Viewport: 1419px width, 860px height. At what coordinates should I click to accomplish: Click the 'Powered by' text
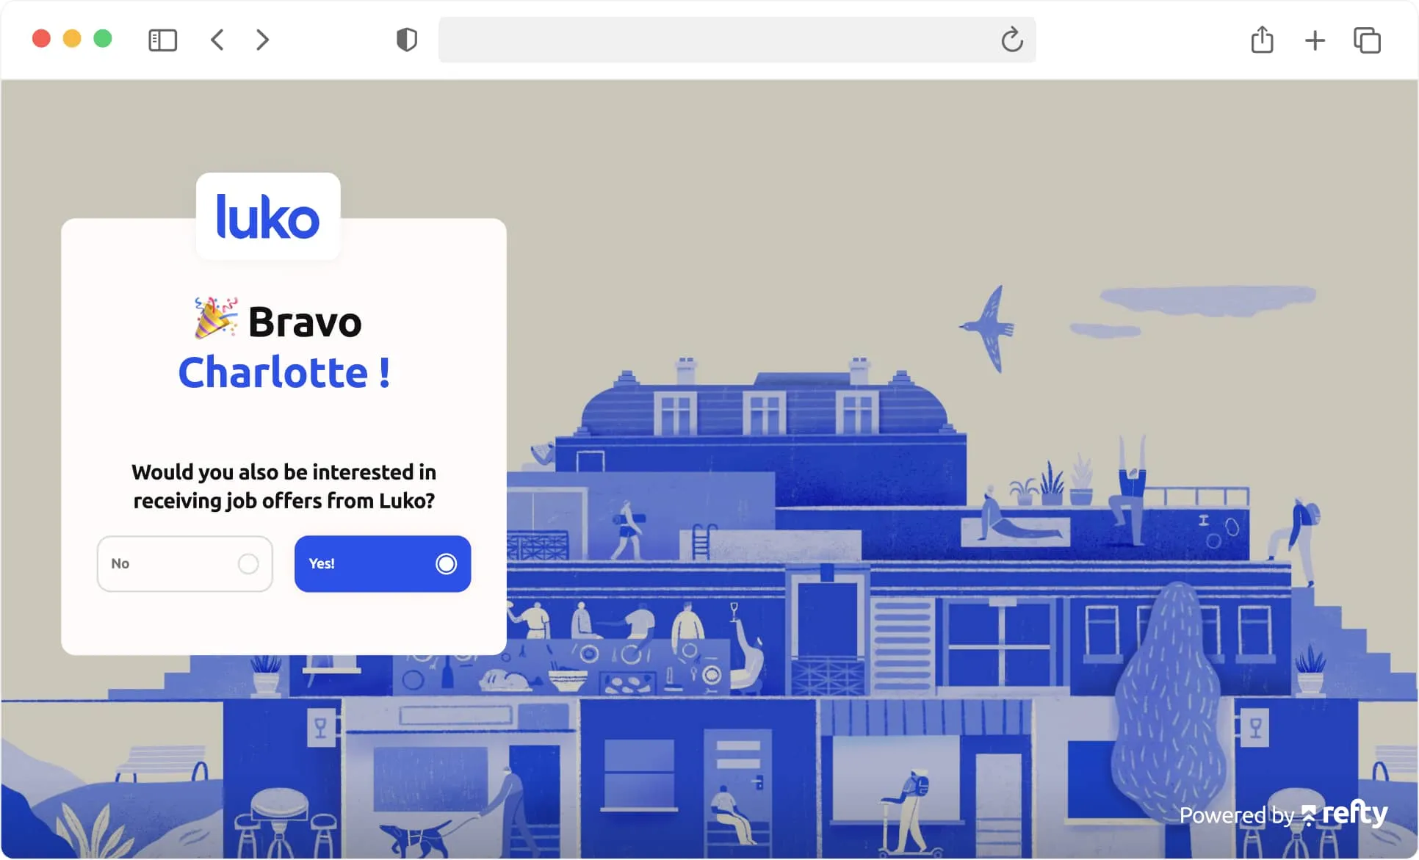(1236, 815)
